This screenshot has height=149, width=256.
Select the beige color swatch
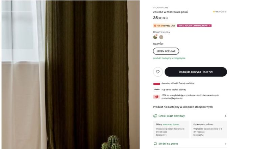[161, 37]
